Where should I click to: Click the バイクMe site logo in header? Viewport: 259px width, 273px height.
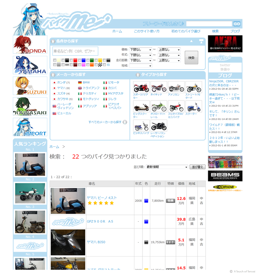[77, 22]
